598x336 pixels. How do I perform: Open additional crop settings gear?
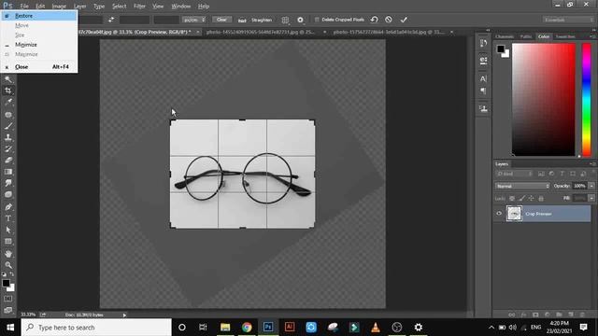[x=301, y=20]
